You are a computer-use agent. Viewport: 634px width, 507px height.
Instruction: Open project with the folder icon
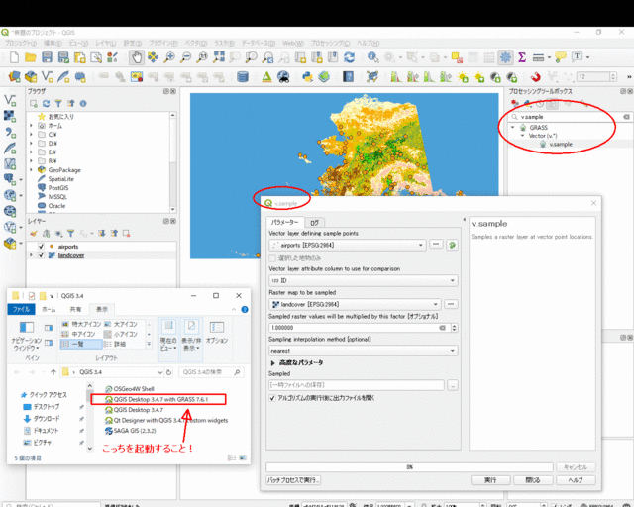31,57
